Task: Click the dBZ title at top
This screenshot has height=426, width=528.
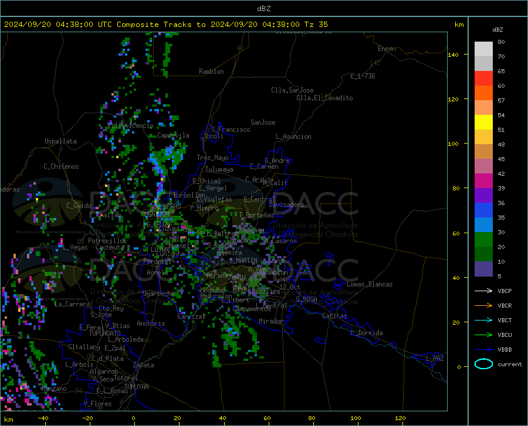Action: 263,9
